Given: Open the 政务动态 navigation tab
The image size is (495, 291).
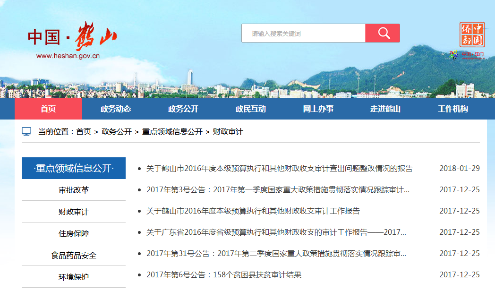Looking at the screenshot, I should [116, 109].
